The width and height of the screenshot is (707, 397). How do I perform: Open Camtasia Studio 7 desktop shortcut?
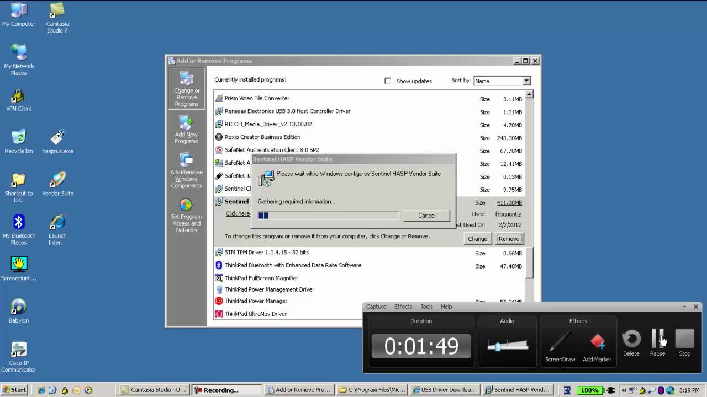57,18
